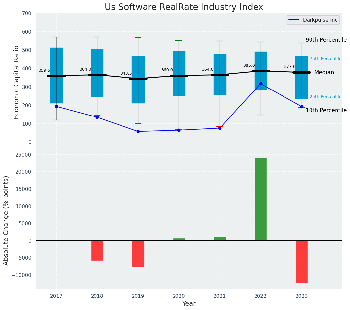350x310 pixels.
Task: Click the red 2018 change bar
Action: [x=97, y=250]
